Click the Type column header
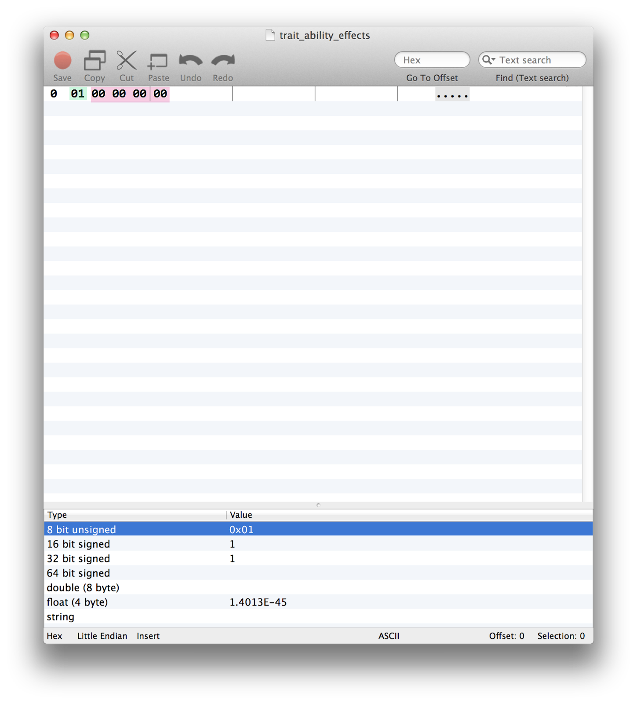Image resolution: width=637 pixels, height=704 pixels. (135, 515)
